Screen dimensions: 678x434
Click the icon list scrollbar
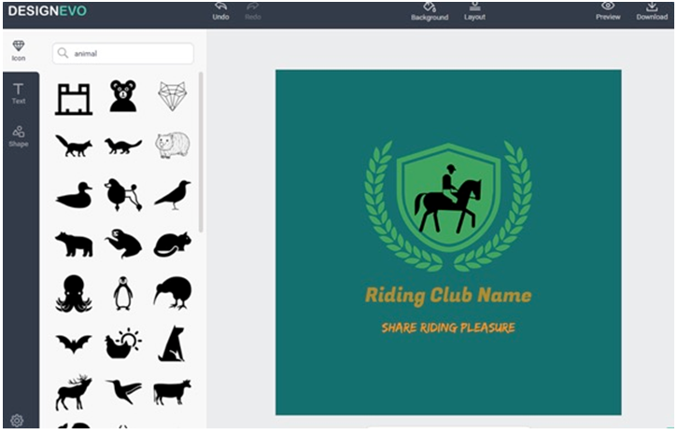tap(200, 152)
